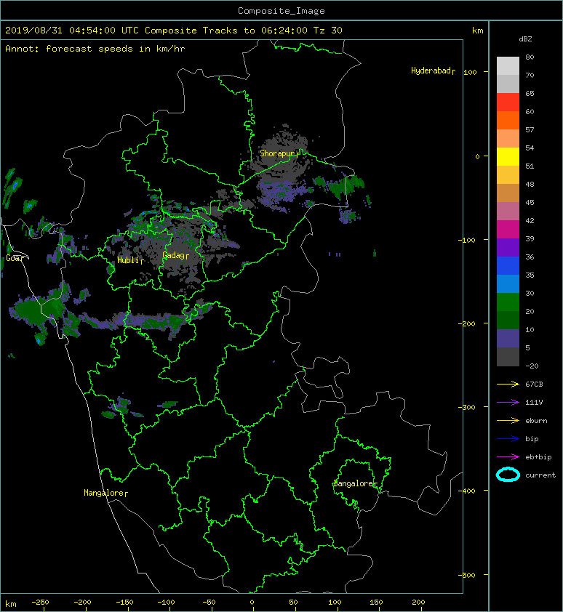The height and width of the screenshot is (612, 563).
Task: Click the 0 tick on x-axis
Action: tap(252, 603)
